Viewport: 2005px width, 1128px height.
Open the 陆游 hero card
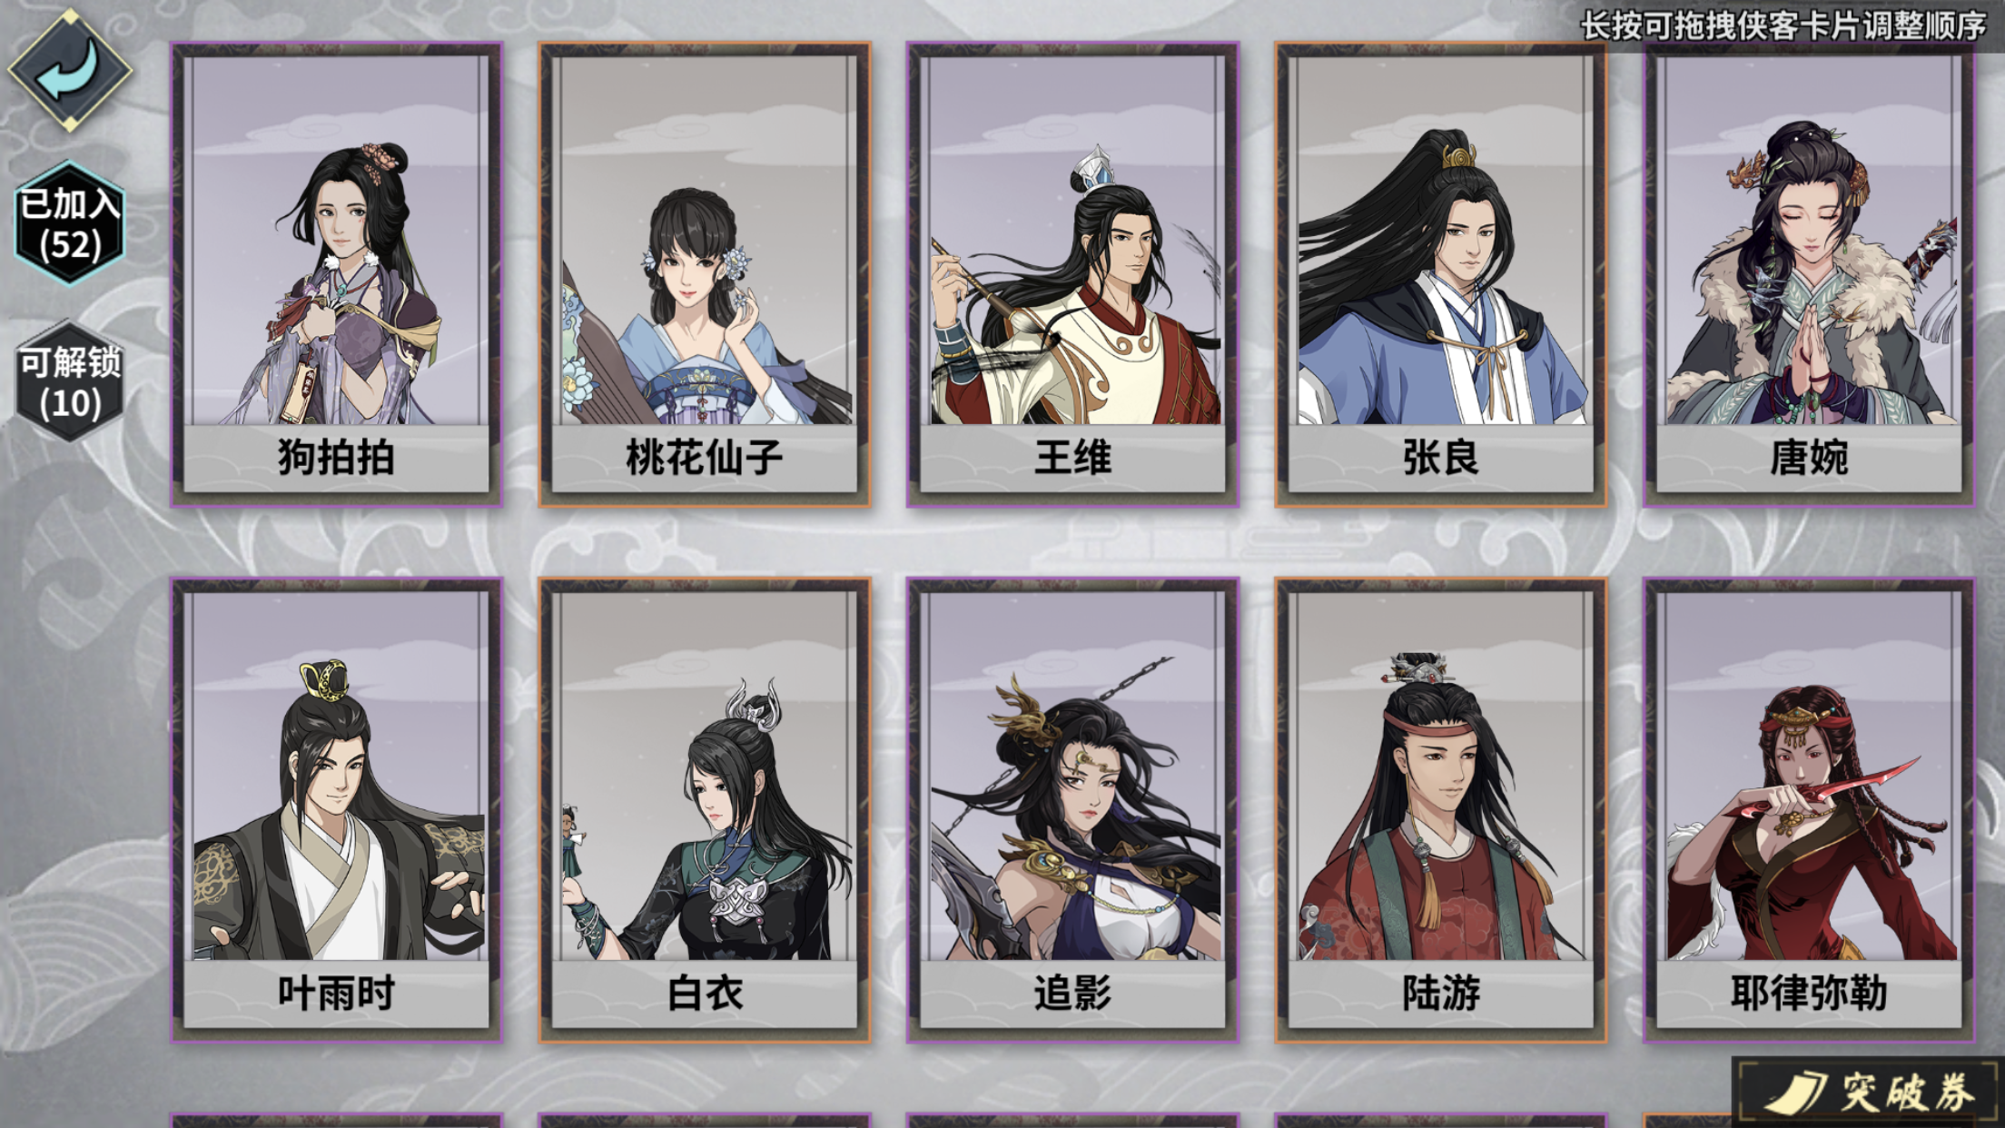tap(1441, 810)
